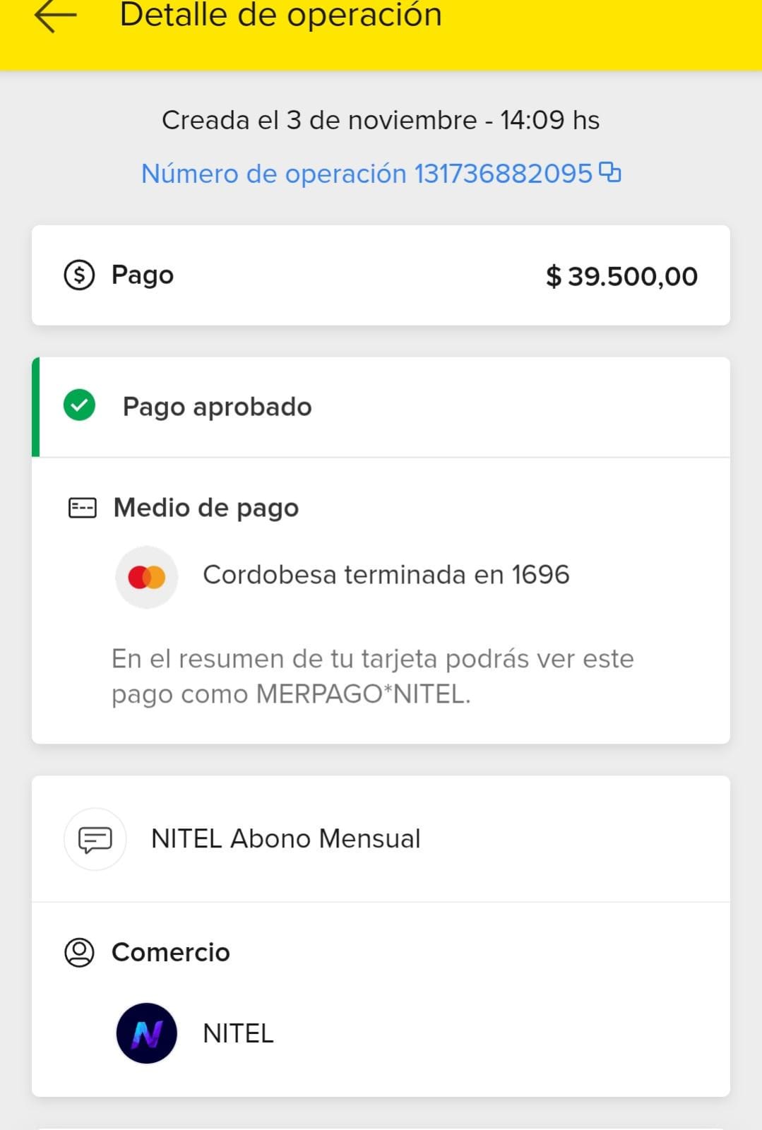Tap the Comercio section heading
Screen dimensions: 762x1130
171,952
